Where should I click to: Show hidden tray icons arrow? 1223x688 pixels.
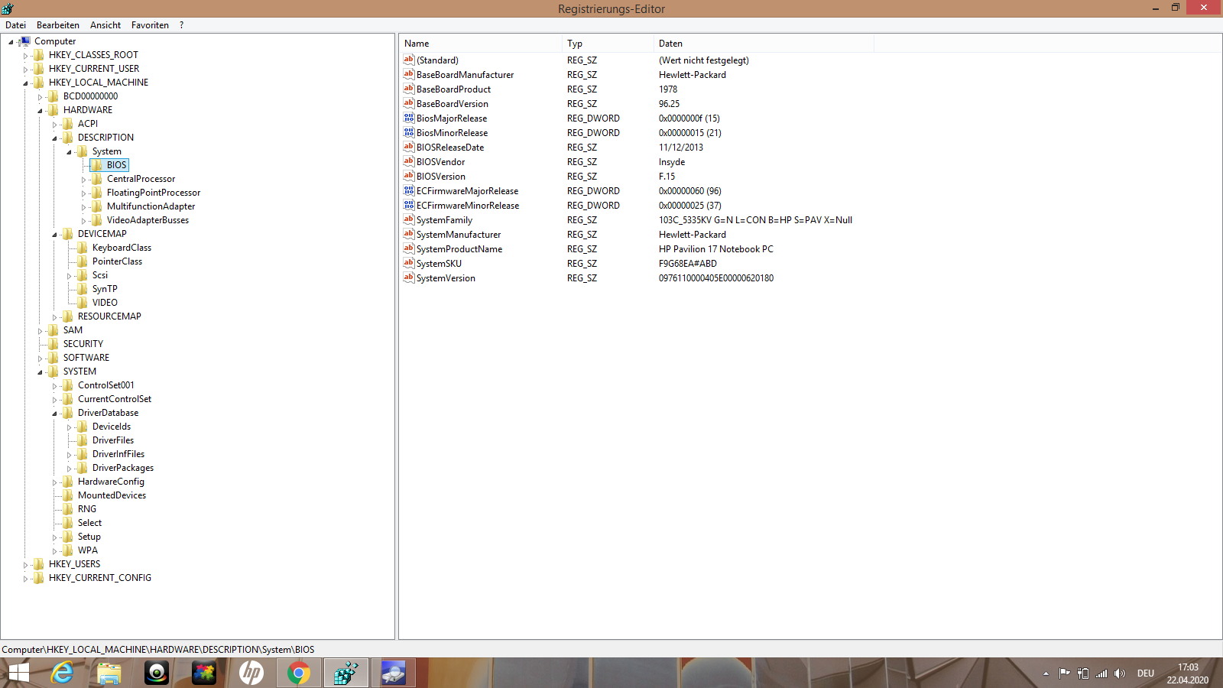[1046, 673]
